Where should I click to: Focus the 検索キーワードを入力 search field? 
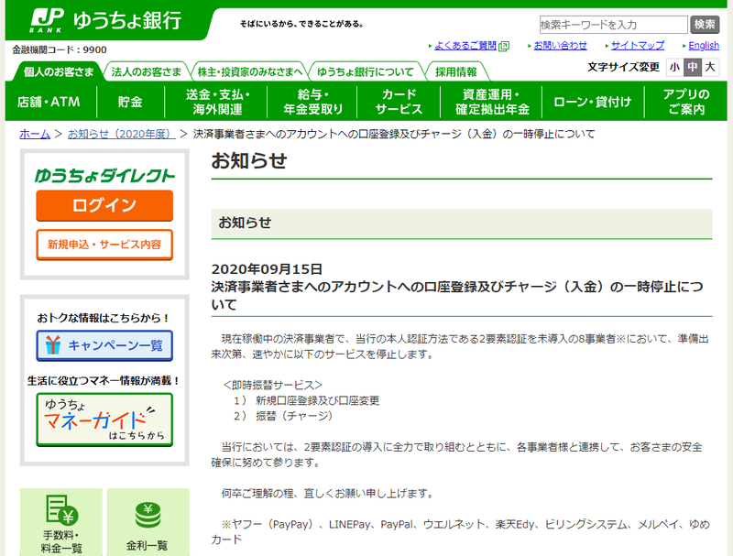613,25
